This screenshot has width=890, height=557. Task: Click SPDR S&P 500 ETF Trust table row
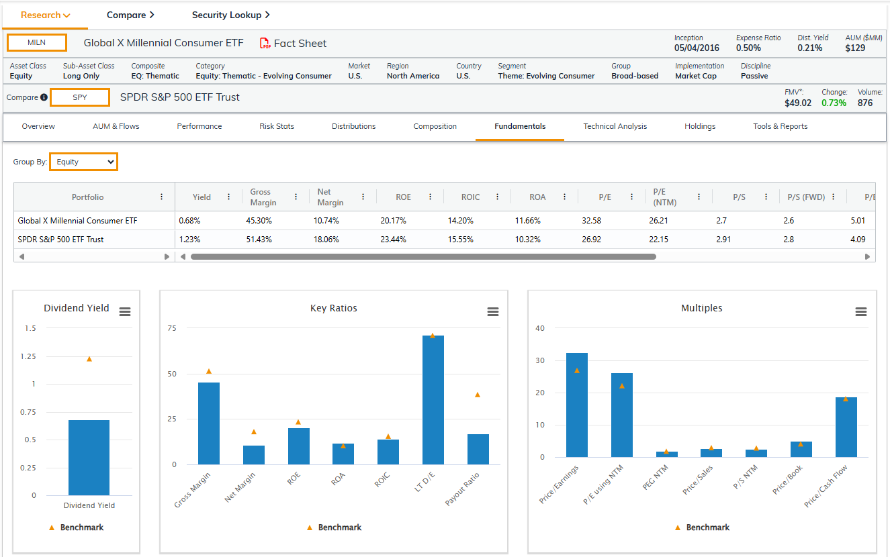[445, 239]
